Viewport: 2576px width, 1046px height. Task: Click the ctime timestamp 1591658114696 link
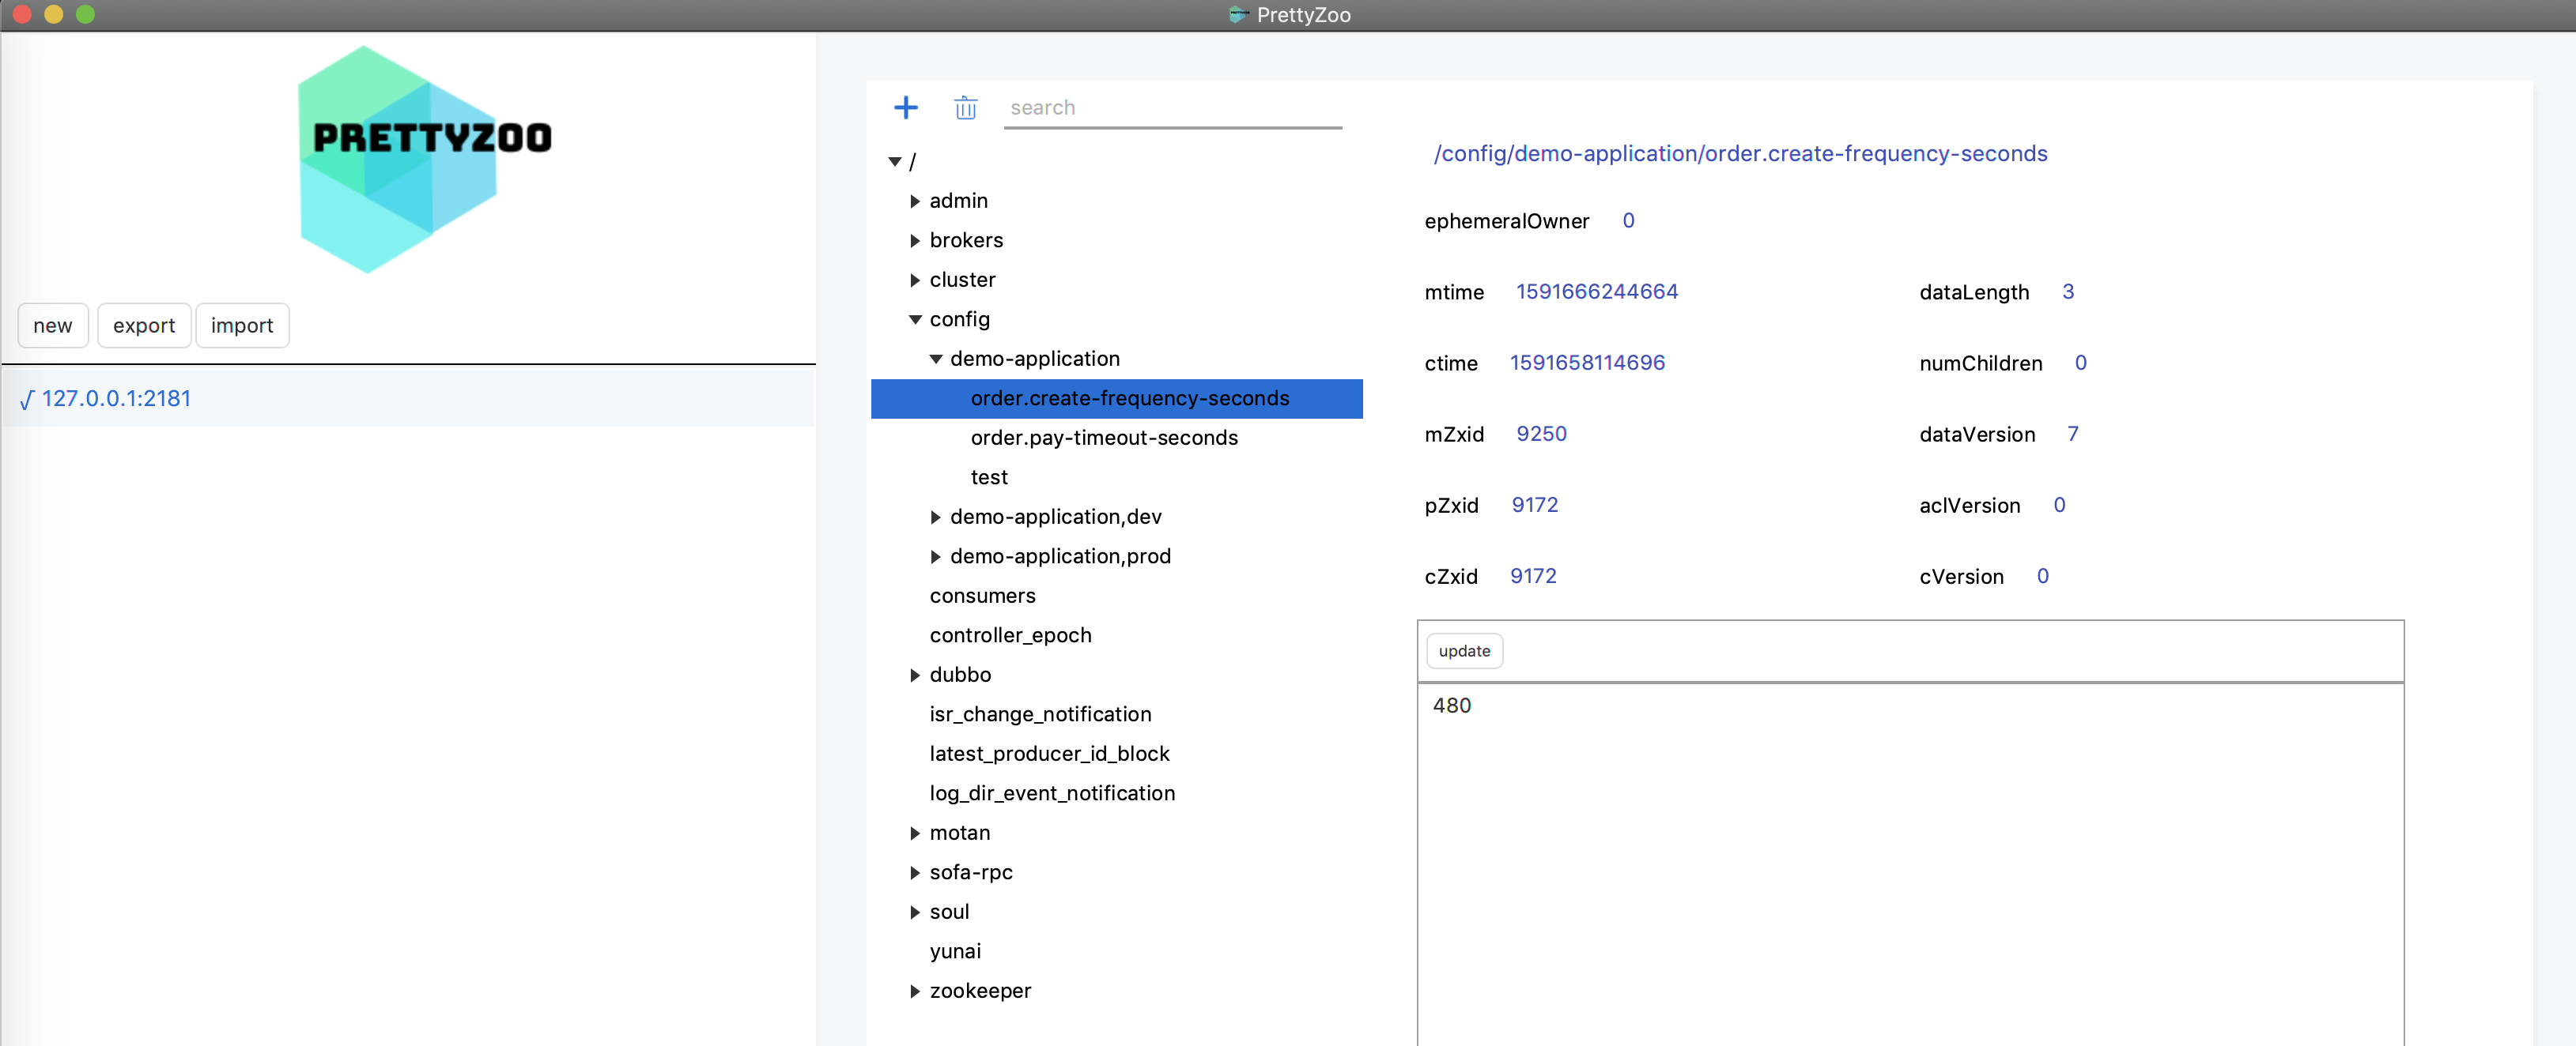pos(1587,363)
